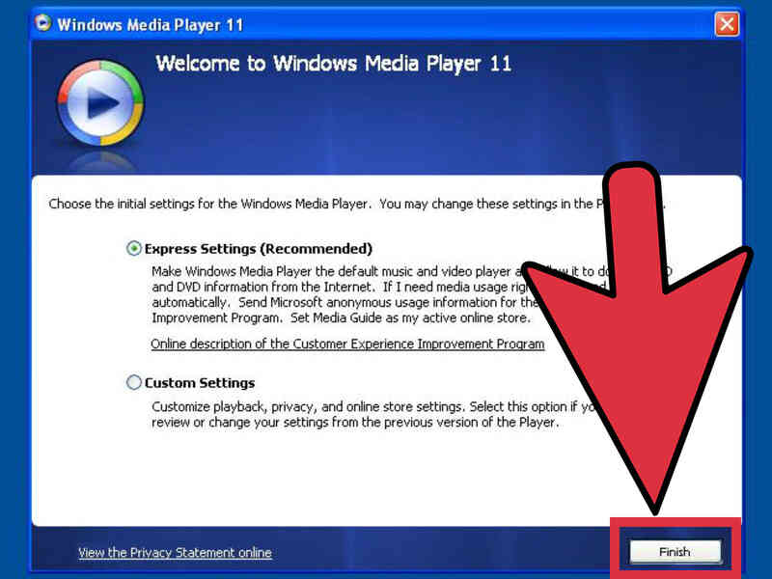Select the Express Settings radio button
The image size is (772, 579).
[133, 248]
